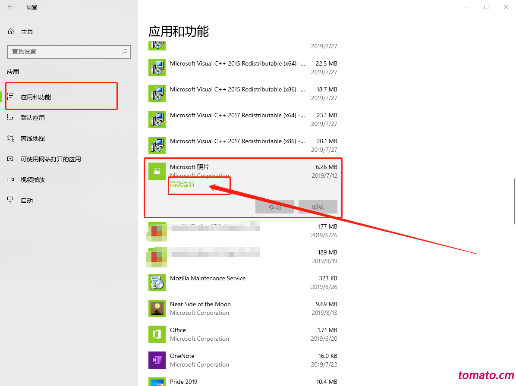Viewport: 516px width, 386px height.
Task: Click the pixelated app icon with 177 MB
Action: [x=157, y=232]
